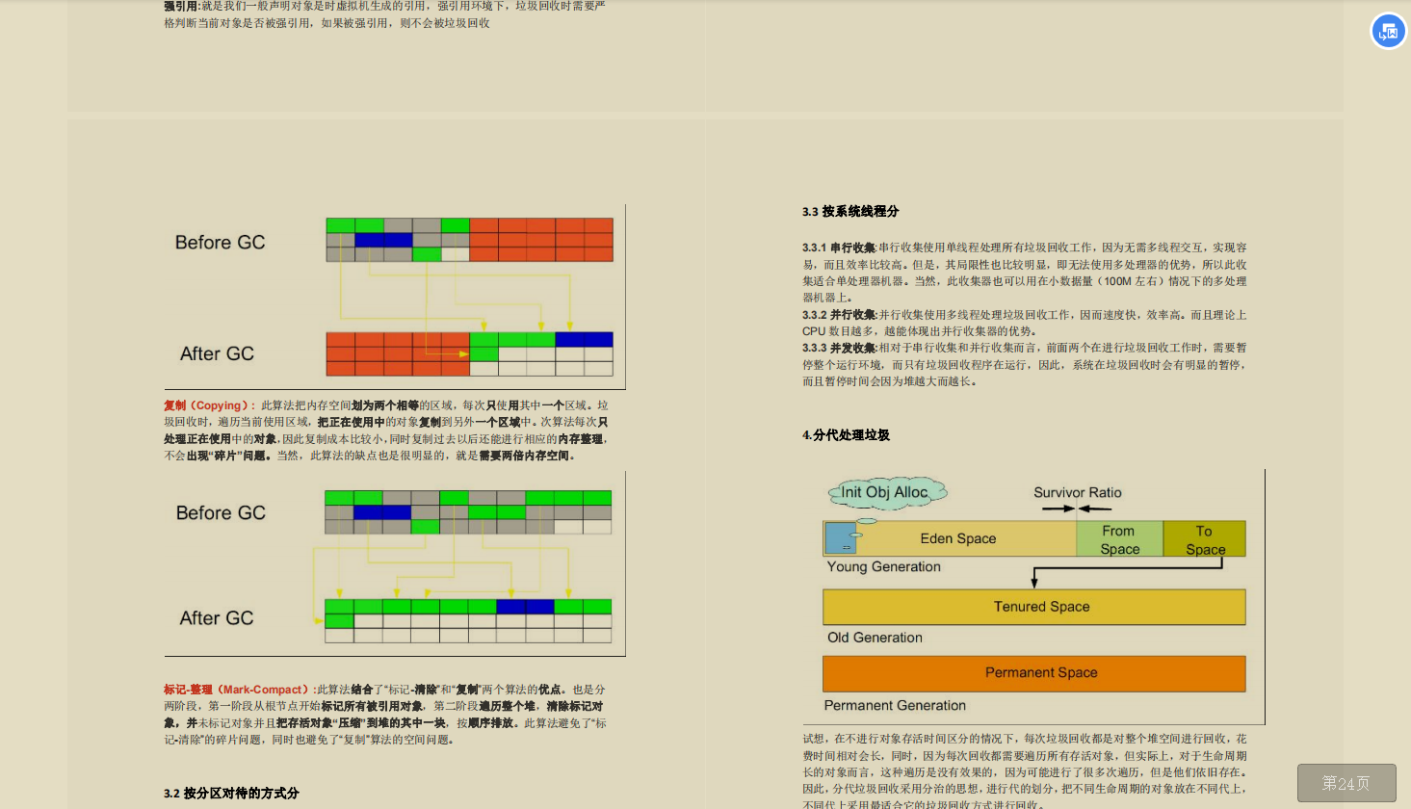This screenshot has width=1411, height=809.
Task: Select the text 3.3.2 并行收集
Action: (x=839, y=315)
